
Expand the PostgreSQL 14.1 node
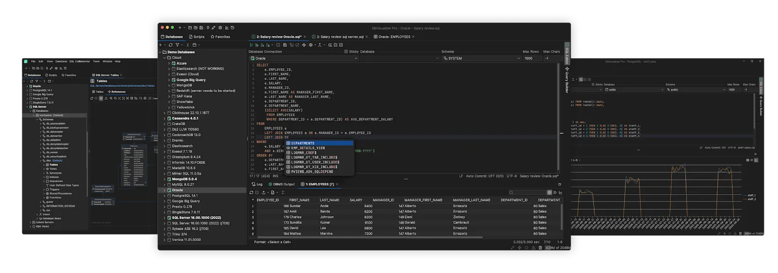[164, 196]
